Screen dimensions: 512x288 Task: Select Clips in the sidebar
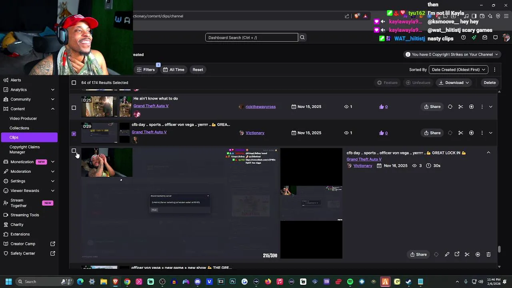[29, 138]
